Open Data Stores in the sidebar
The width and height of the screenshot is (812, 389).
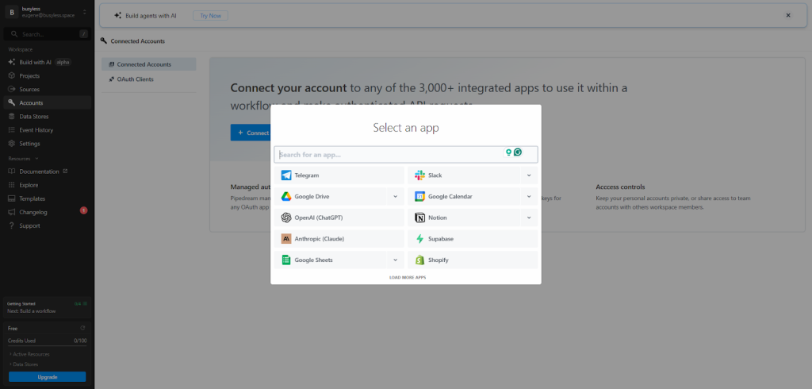click(33, 117)
